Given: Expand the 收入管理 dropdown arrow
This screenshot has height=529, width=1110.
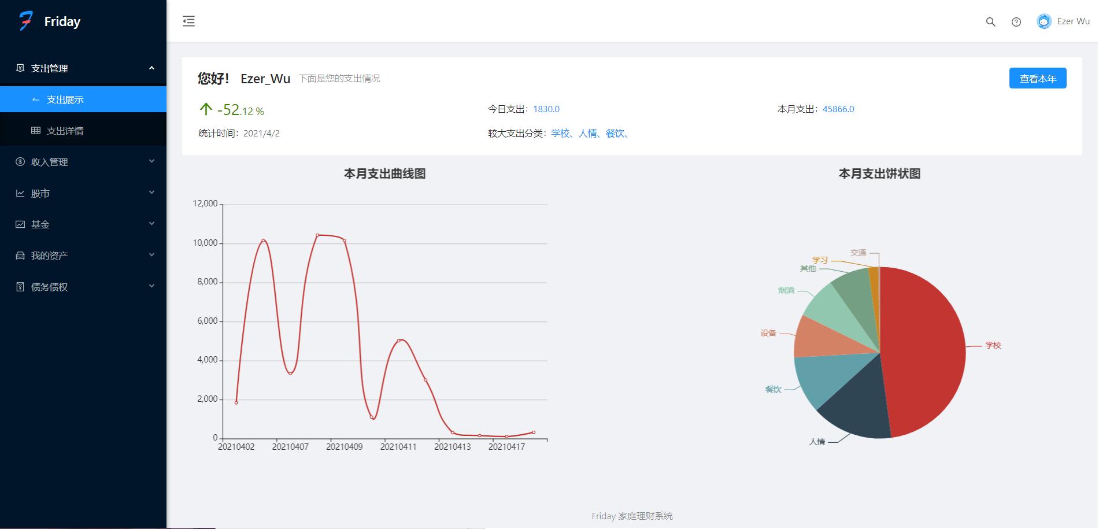Looking at the screenshot, I should coord(151,162).
